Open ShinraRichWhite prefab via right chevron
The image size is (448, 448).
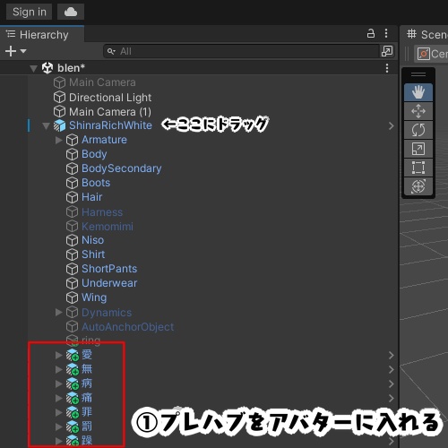(392, 126)
